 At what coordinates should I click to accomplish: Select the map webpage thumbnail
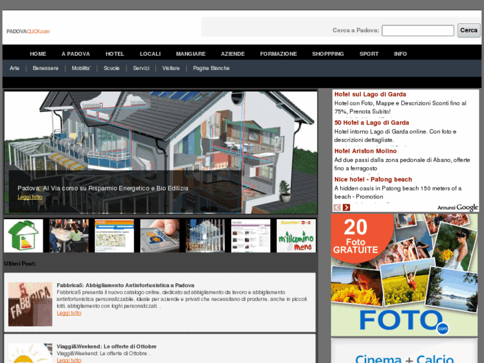click(x=115, y=236)
